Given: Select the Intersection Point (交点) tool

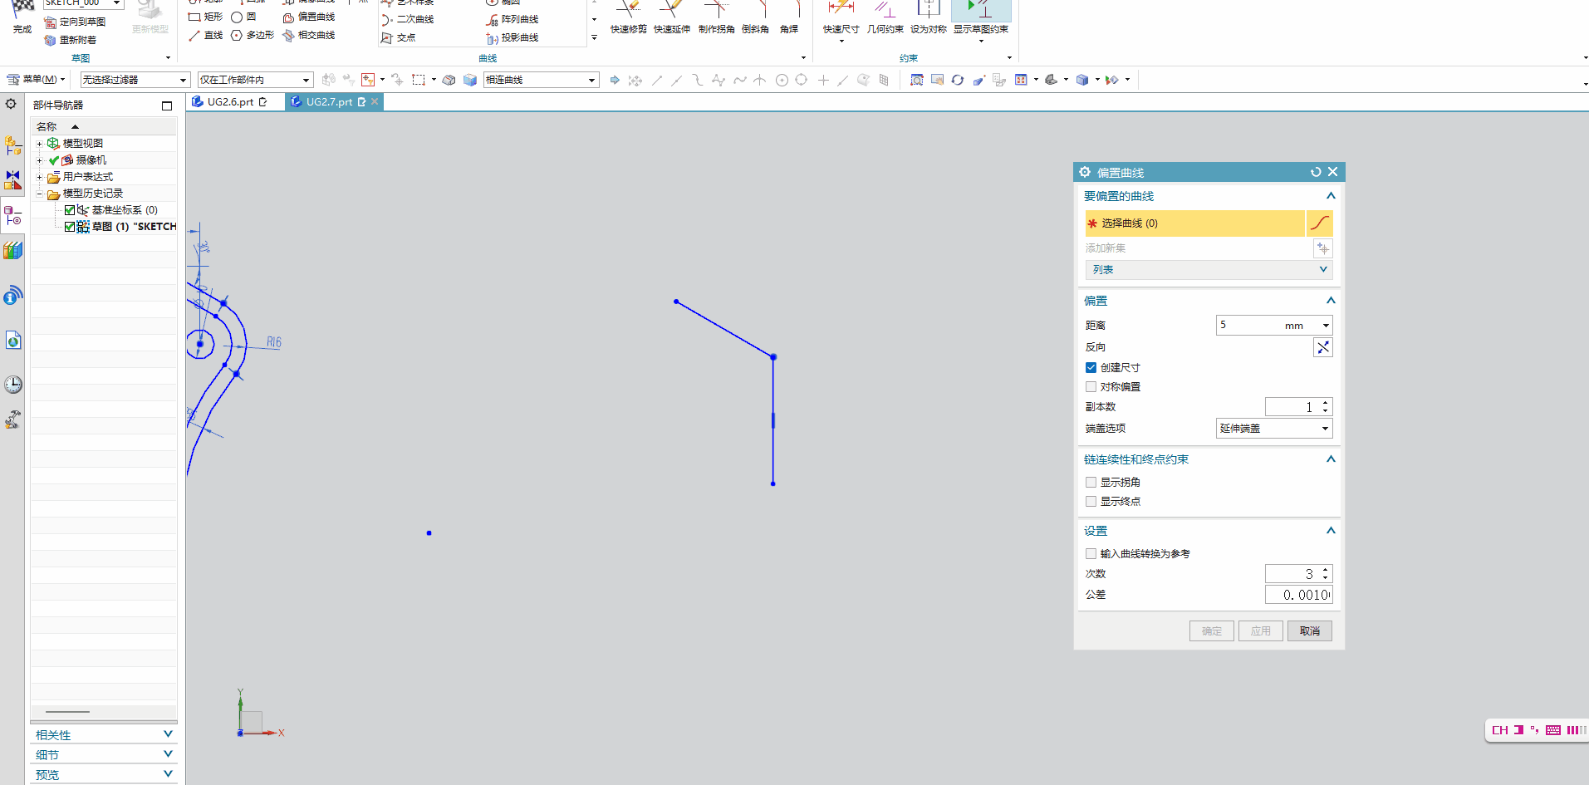Looking at the screenshot, I should [398, 37].
